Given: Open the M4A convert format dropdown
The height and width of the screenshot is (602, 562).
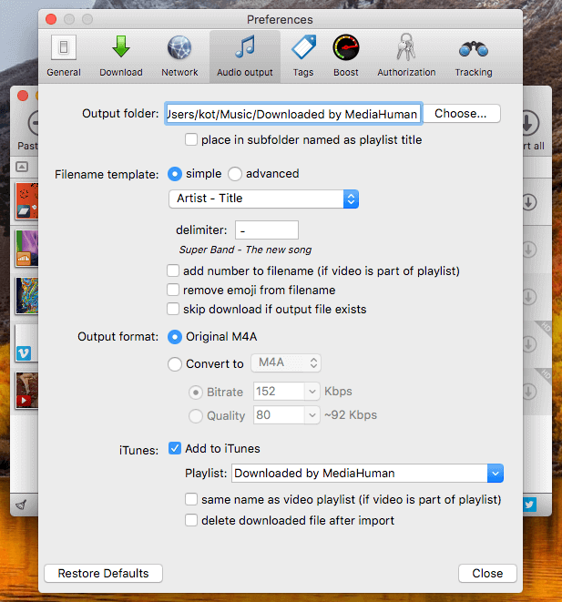Looking at the screenshot, I should [286, 362].
